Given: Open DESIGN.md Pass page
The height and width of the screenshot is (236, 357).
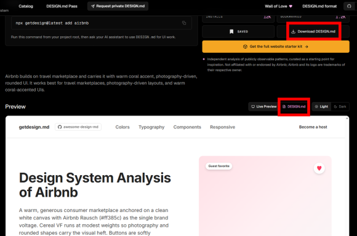Looking at the screenshot, I should point(62,6).
